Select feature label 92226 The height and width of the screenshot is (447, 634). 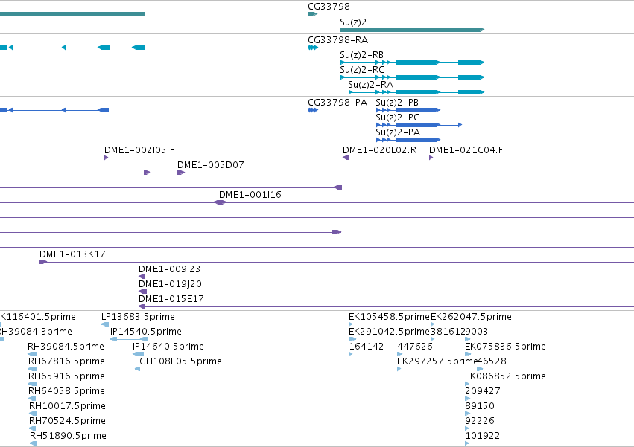point(480,422)
